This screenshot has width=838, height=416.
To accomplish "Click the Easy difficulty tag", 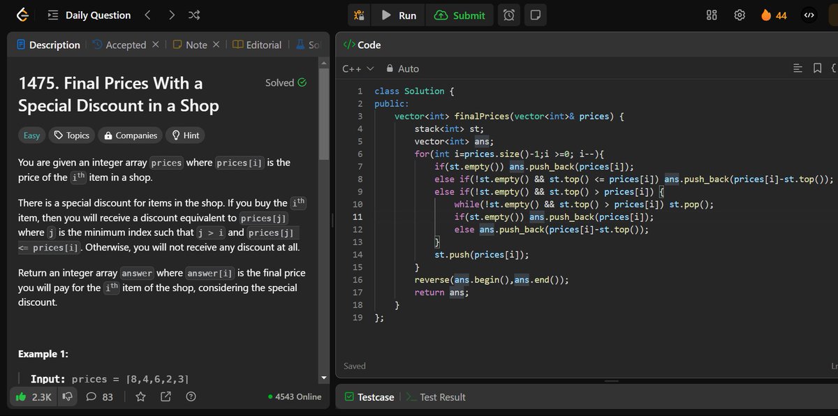I will pos(32,135).
